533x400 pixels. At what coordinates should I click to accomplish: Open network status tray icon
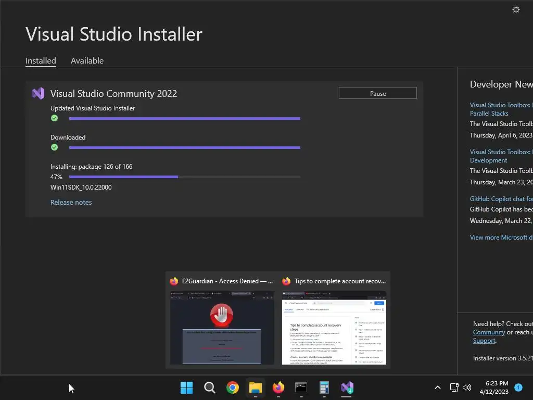pyautogui.click(x=454, y=387)
